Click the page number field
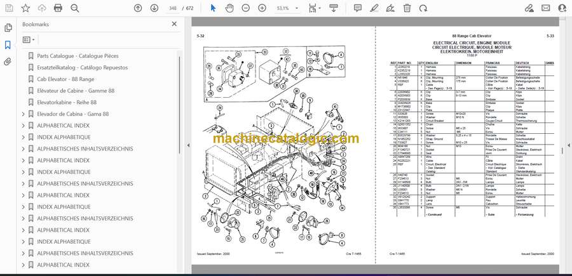572x276 pixels. pyautogui.click(x=172, y=8)
